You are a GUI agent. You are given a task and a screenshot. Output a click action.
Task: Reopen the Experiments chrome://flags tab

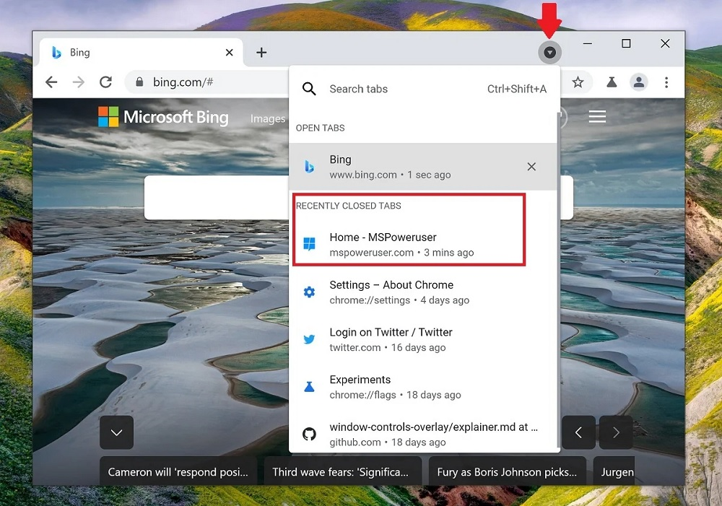(x=422, y=387)
